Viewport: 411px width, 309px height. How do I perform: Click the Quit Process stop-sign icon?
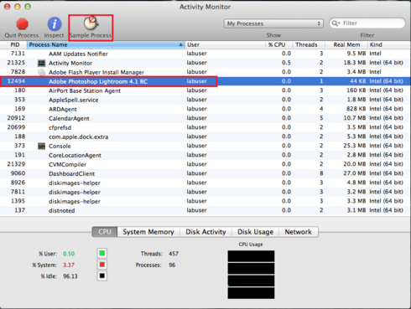coord(22,24)
